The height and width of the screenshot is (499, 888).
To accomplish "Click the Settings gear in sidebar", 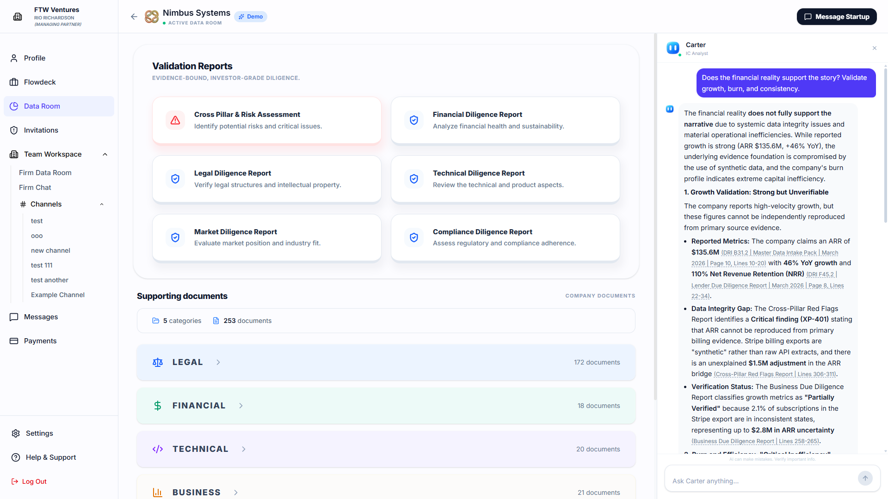I will pyautogui.click(x=16, y=433).
